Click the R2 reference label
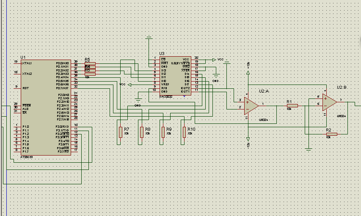The height and width of the screenshot is (216, 361). click(328, 130)
